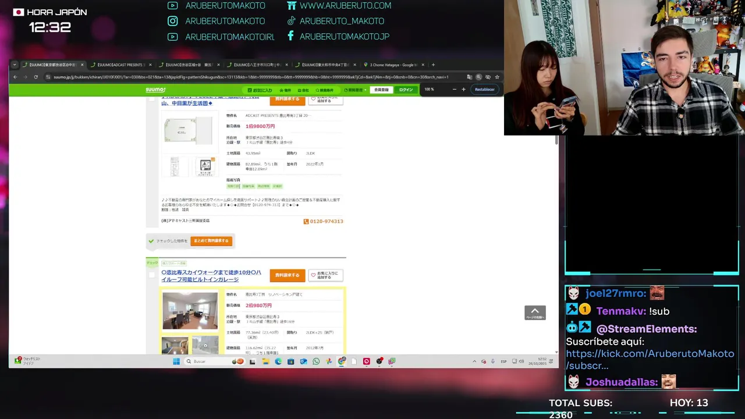
Task: Open the 恵比寿スカイウォーク listing title link
Action: pyautogui.click(x=211, y=276)
